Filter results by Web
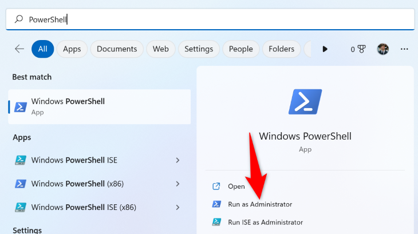Image resolution: width=418 pixels, height=234 pixels. 160,49
